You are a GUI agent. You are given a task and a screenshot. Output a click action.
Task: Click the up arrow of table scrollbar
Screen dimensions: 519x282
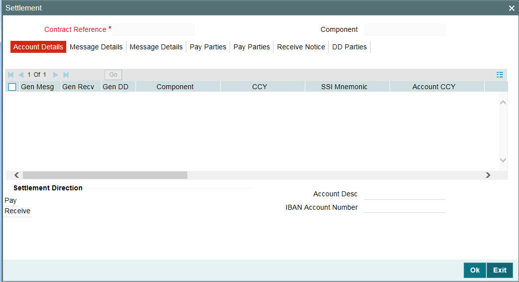tap(503, 103)
